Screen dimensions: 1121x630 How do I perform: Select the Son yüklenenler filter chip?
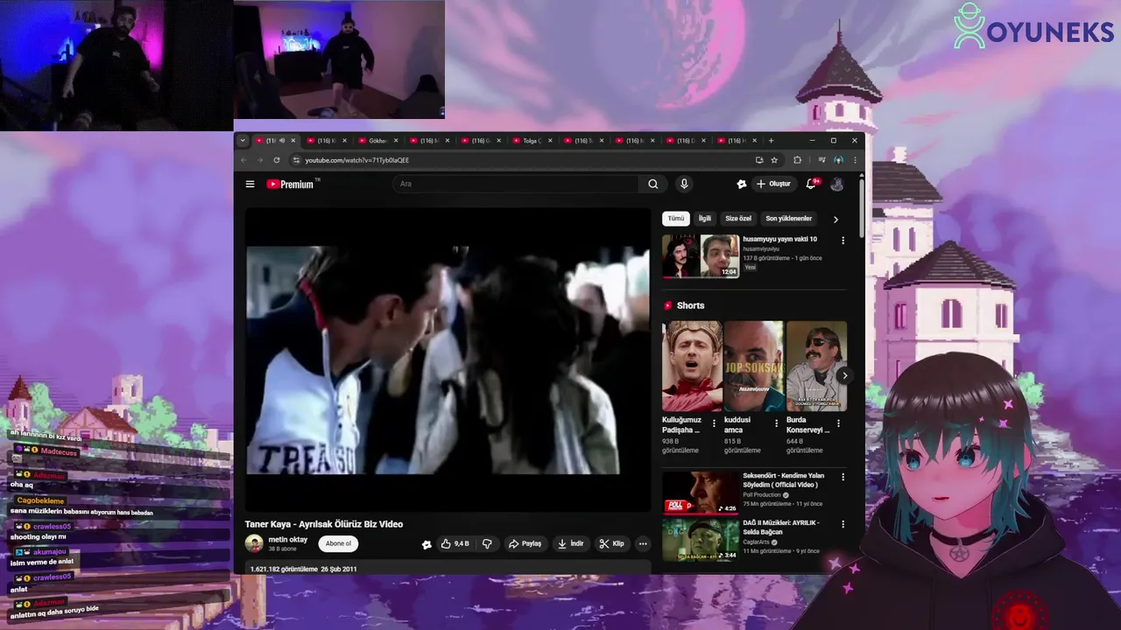click(789, 219)
